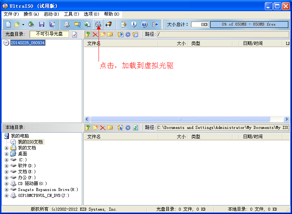Click the boot properties checkmark icon
This screenshot has height=214, width=292.
[74, 35]
